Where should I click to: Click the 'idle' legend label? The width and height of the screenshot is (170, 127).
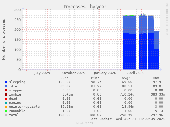(13, 86)
